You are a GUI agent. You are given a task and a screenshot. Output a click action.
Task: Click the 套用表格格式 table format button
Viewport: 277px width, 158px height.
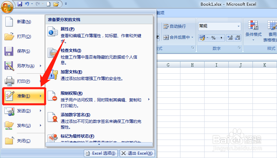tap(271, 31)
